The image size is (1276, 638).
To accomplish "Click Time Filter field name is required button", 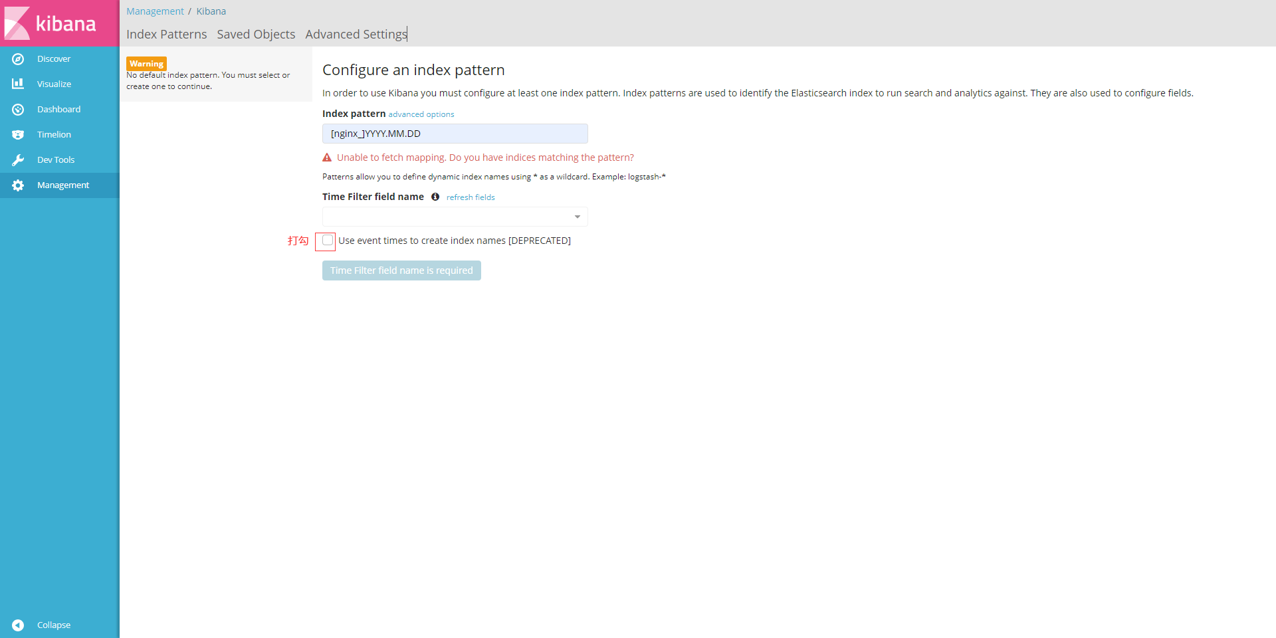I will click(401, 270).
